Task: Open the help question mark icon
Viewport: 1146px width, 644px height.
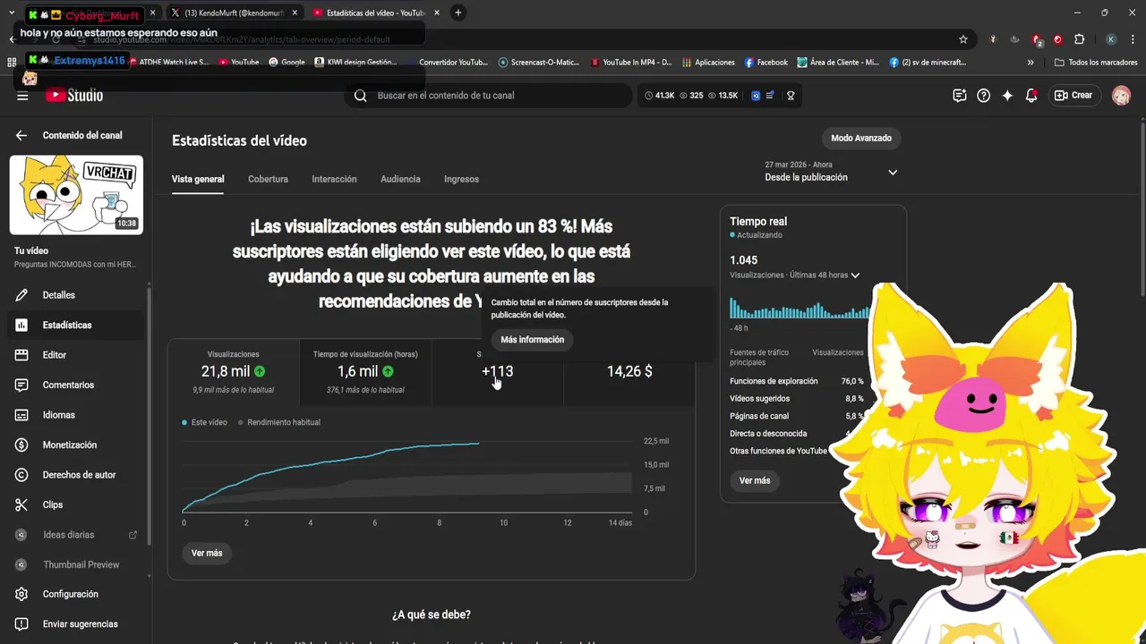Action: click(983, 96)
